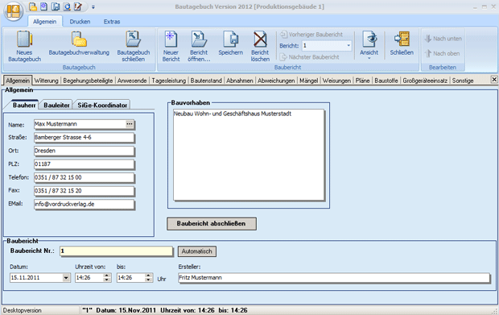Click Nächster Baubericht

tap(309, 57)
